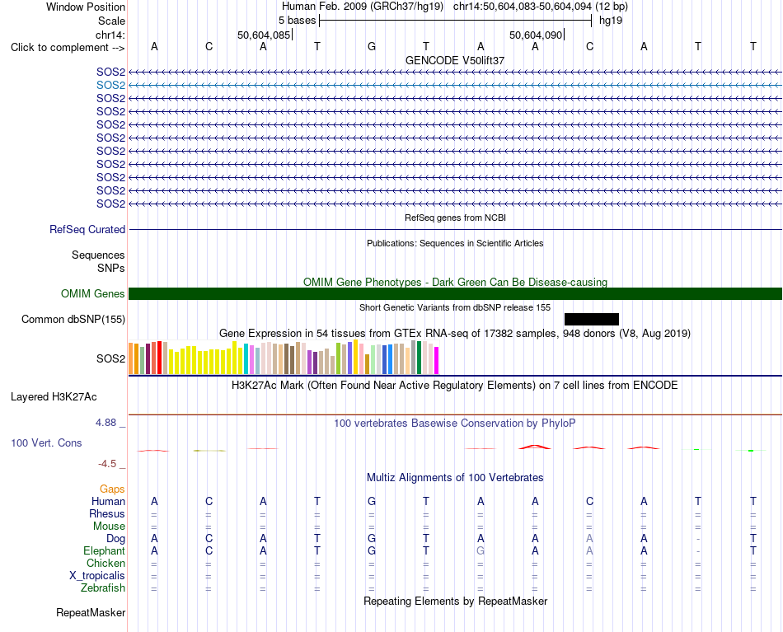The height and width of the screenshot is (632, 783).
Task: Click 'RefSeq genes from NCBI' track title
Action: point(455,218)
